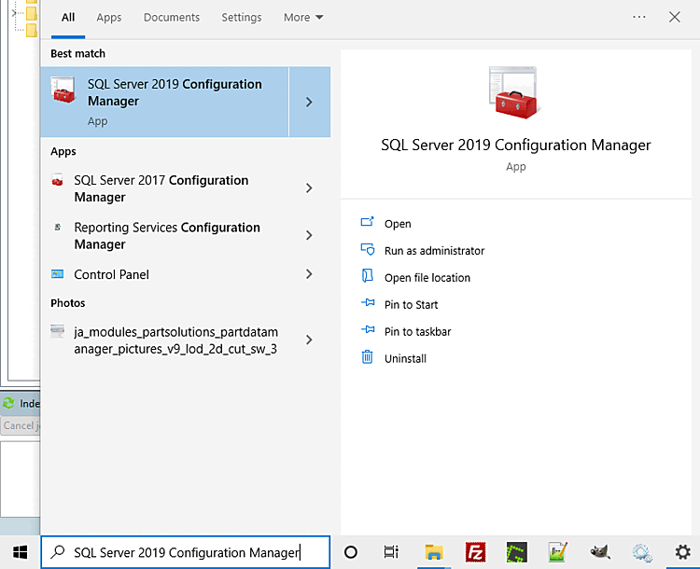
Task: Open the Control Panel search result
Action: 112,274
